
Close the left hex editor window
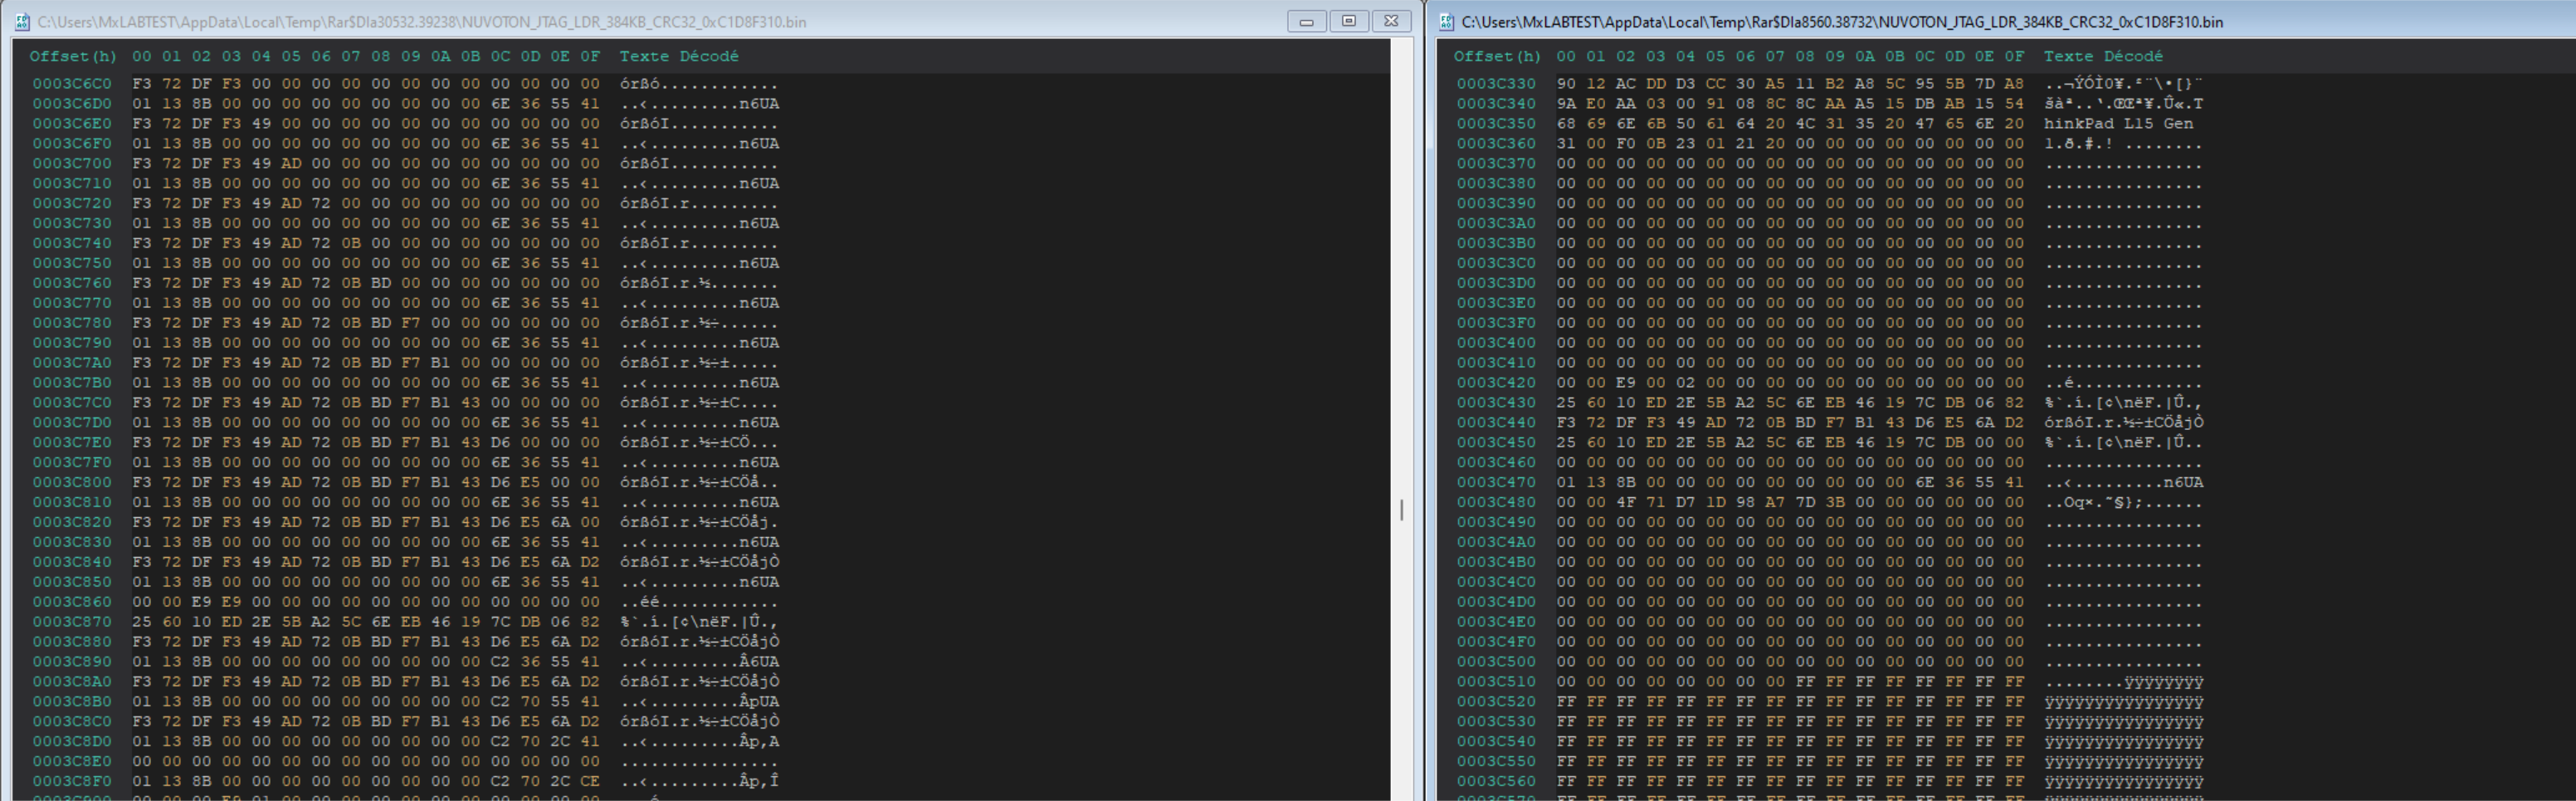pos(1391,21)
